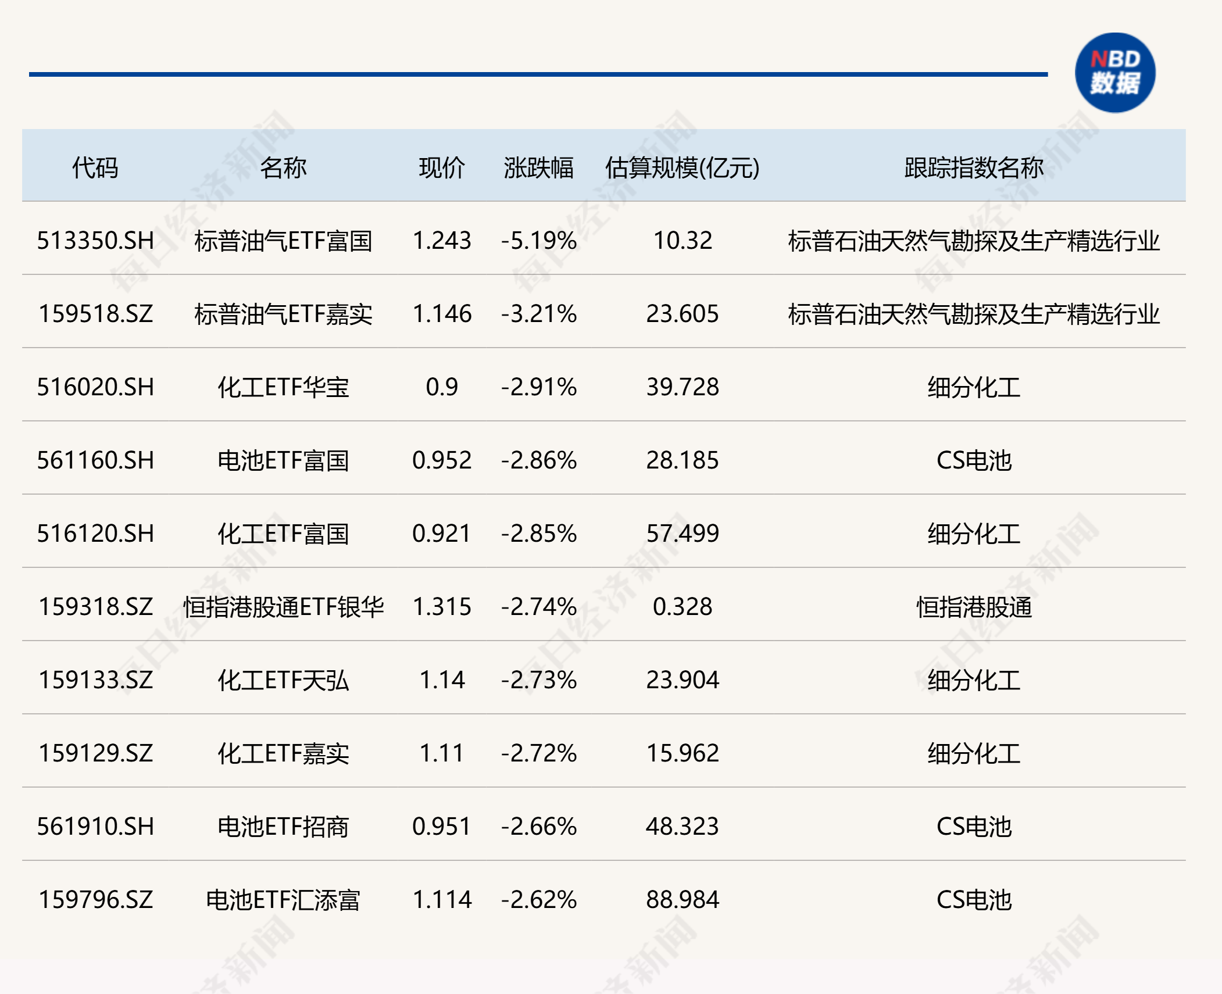The height and width of the screenshot is (994, 1222).
Task: Select code 159133.SZ
Action: [x=95, y=680]
